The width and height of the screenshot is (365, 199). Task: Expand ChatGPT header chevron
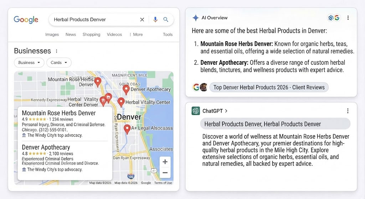tap(226, 111)
